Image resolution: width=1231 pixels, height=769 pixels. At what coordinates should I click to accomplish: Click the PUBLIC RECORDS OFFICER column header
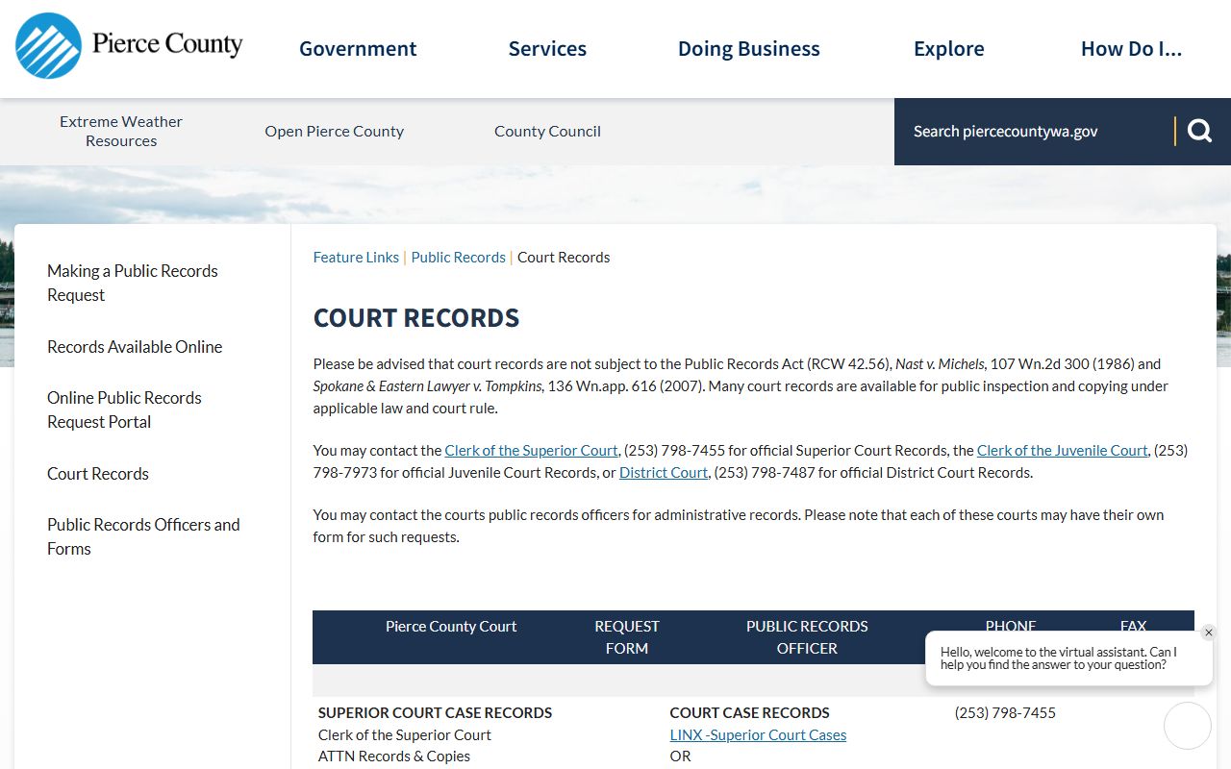(807, 637)
